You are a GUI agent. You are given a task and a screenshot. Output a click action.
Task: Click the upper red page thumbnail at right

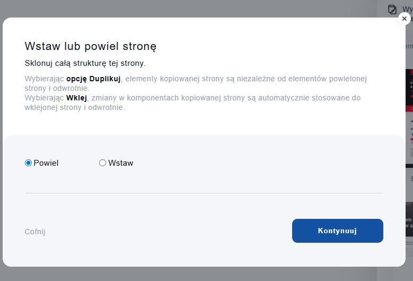(409, 90)
